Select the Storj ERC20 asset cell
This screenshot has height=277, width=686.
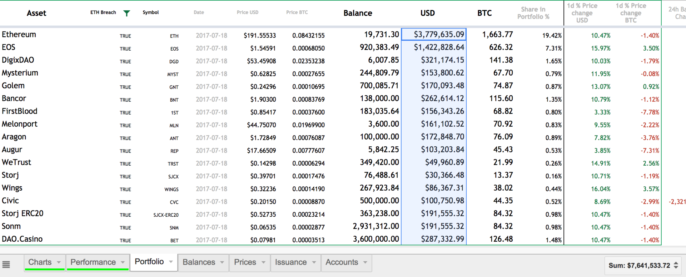23,213
